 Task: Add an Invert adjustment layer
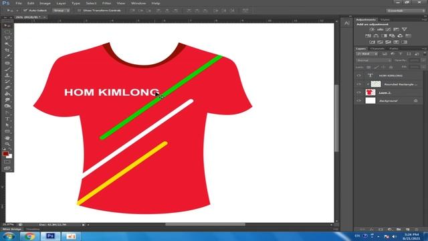pyautogui.click(x=372, y=42)
